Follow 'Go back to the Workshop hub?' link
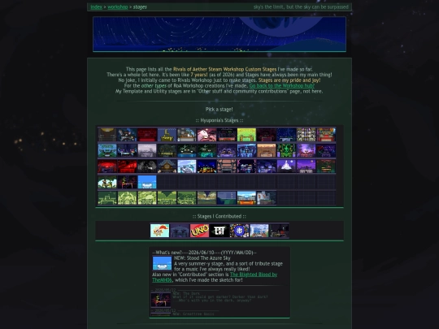 tap(282, 85)
